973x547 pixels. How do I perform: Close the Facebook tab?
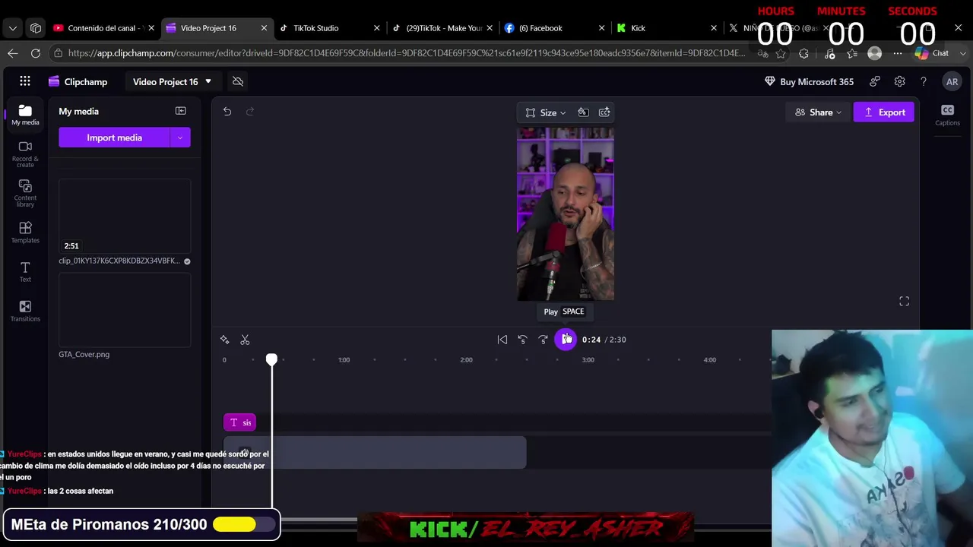point(601,28)
